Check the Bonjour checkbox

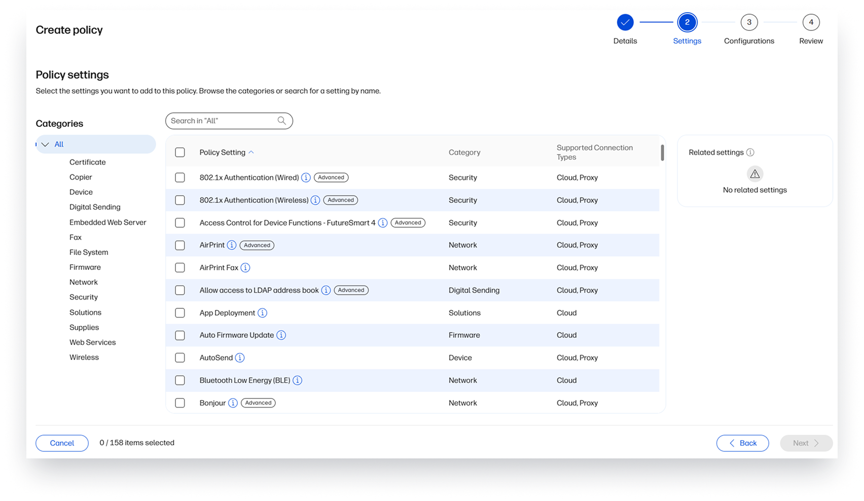pyautogui.click(x=180, y=403)
